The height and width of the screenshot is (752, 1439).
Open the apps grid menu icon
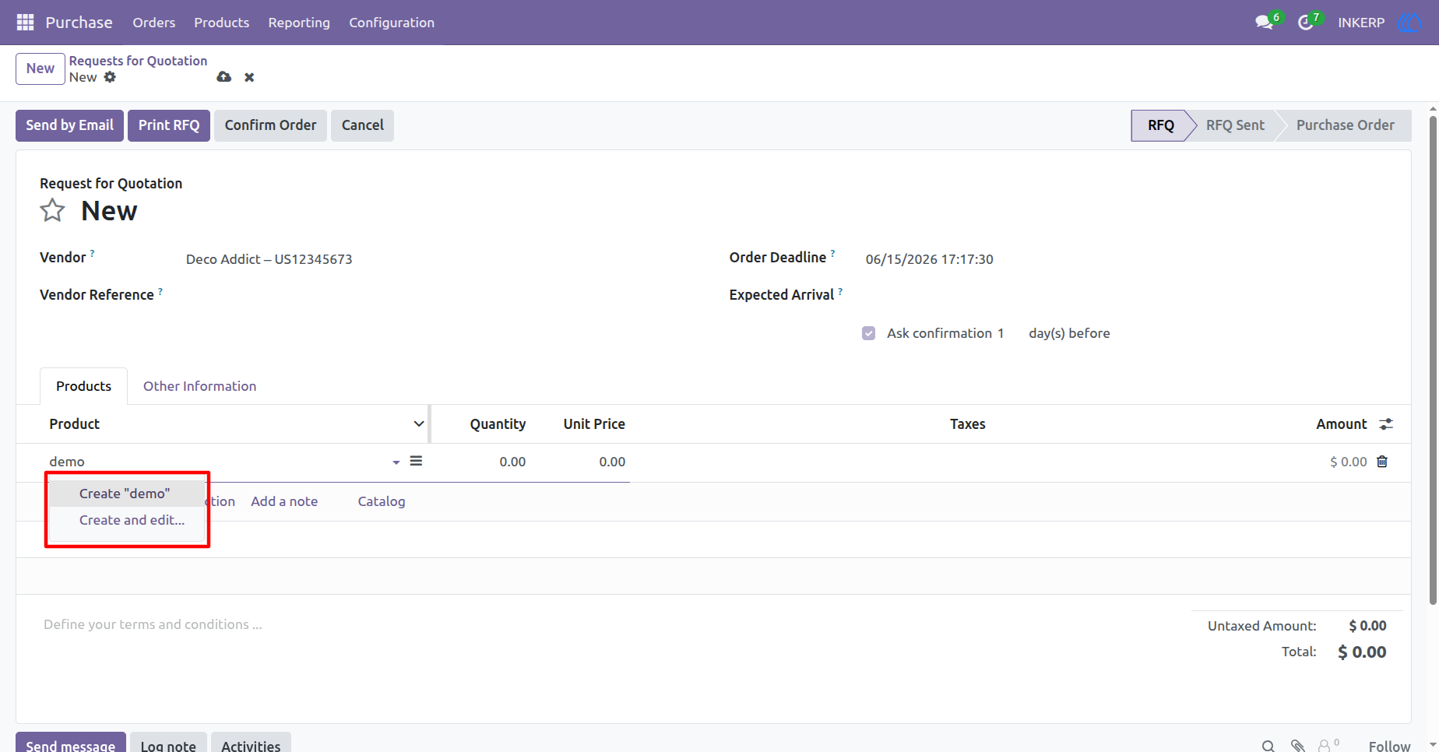25,23
